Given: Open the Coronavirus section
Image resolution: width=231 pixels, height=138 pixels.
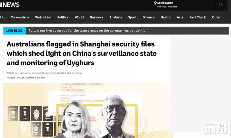Looking at the screenshot, I should (x=20, y=17).
